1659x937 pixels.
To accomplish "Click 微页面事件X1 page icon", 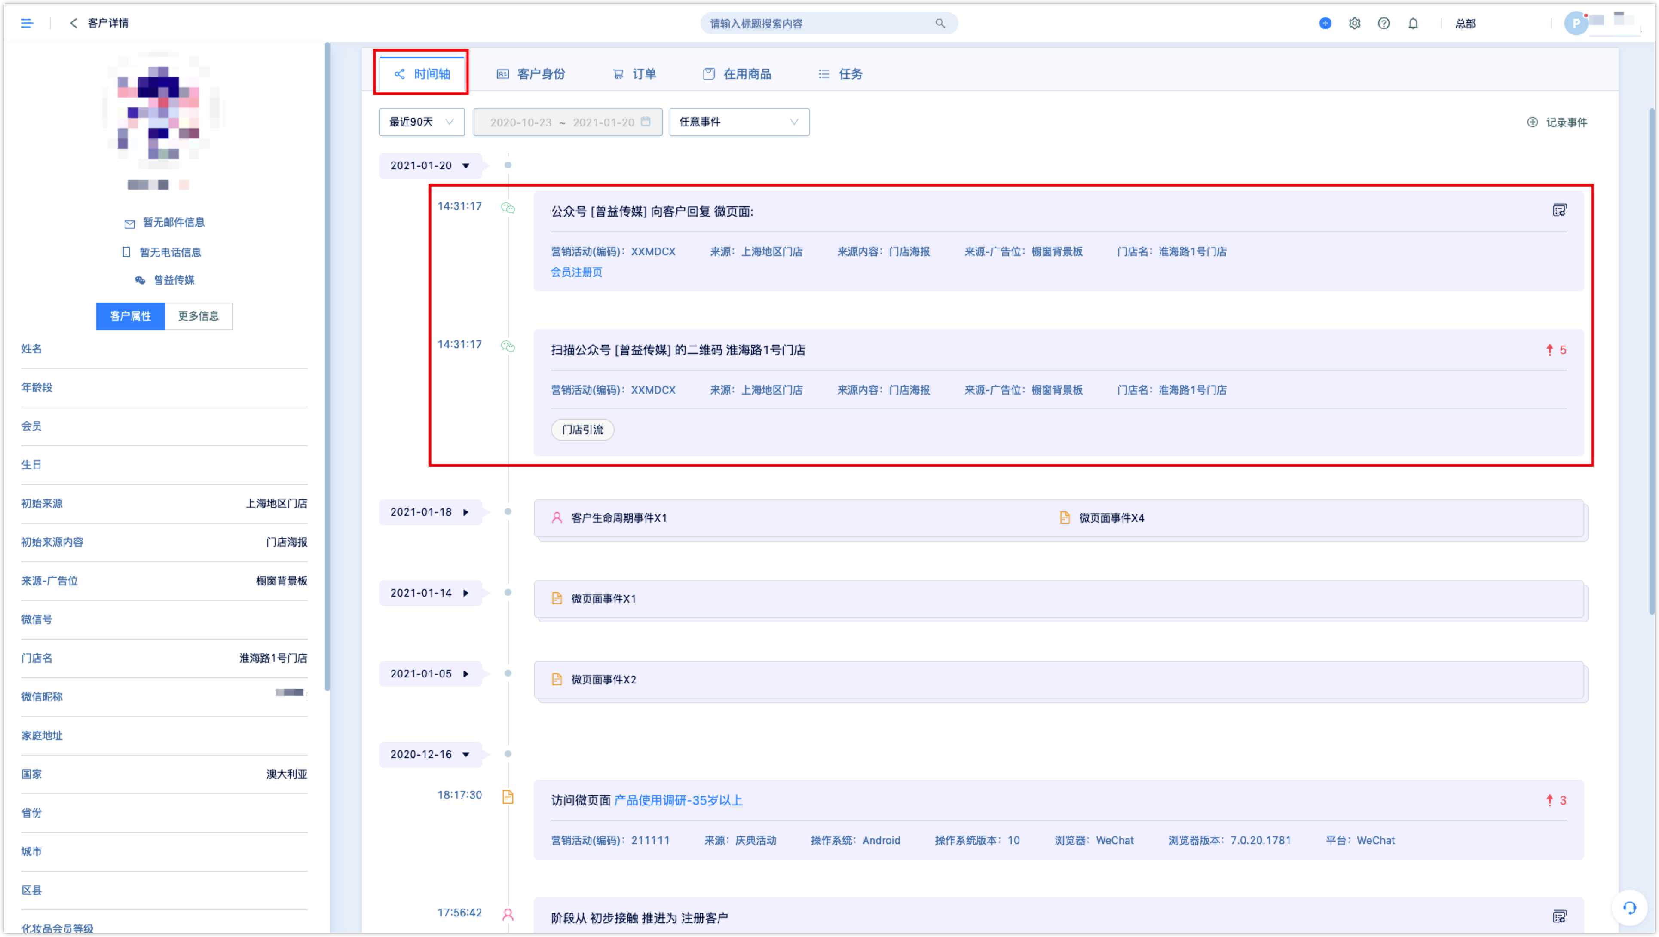I will (557, 598).
